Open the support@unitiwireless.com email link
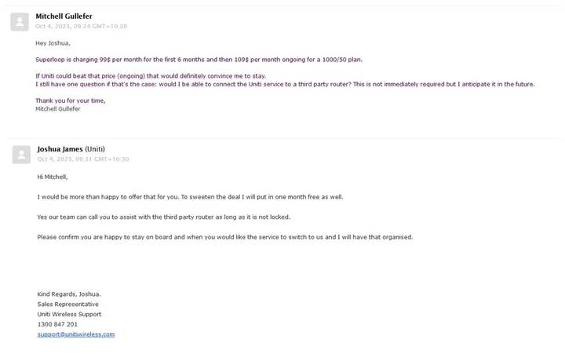 (76, 334)
